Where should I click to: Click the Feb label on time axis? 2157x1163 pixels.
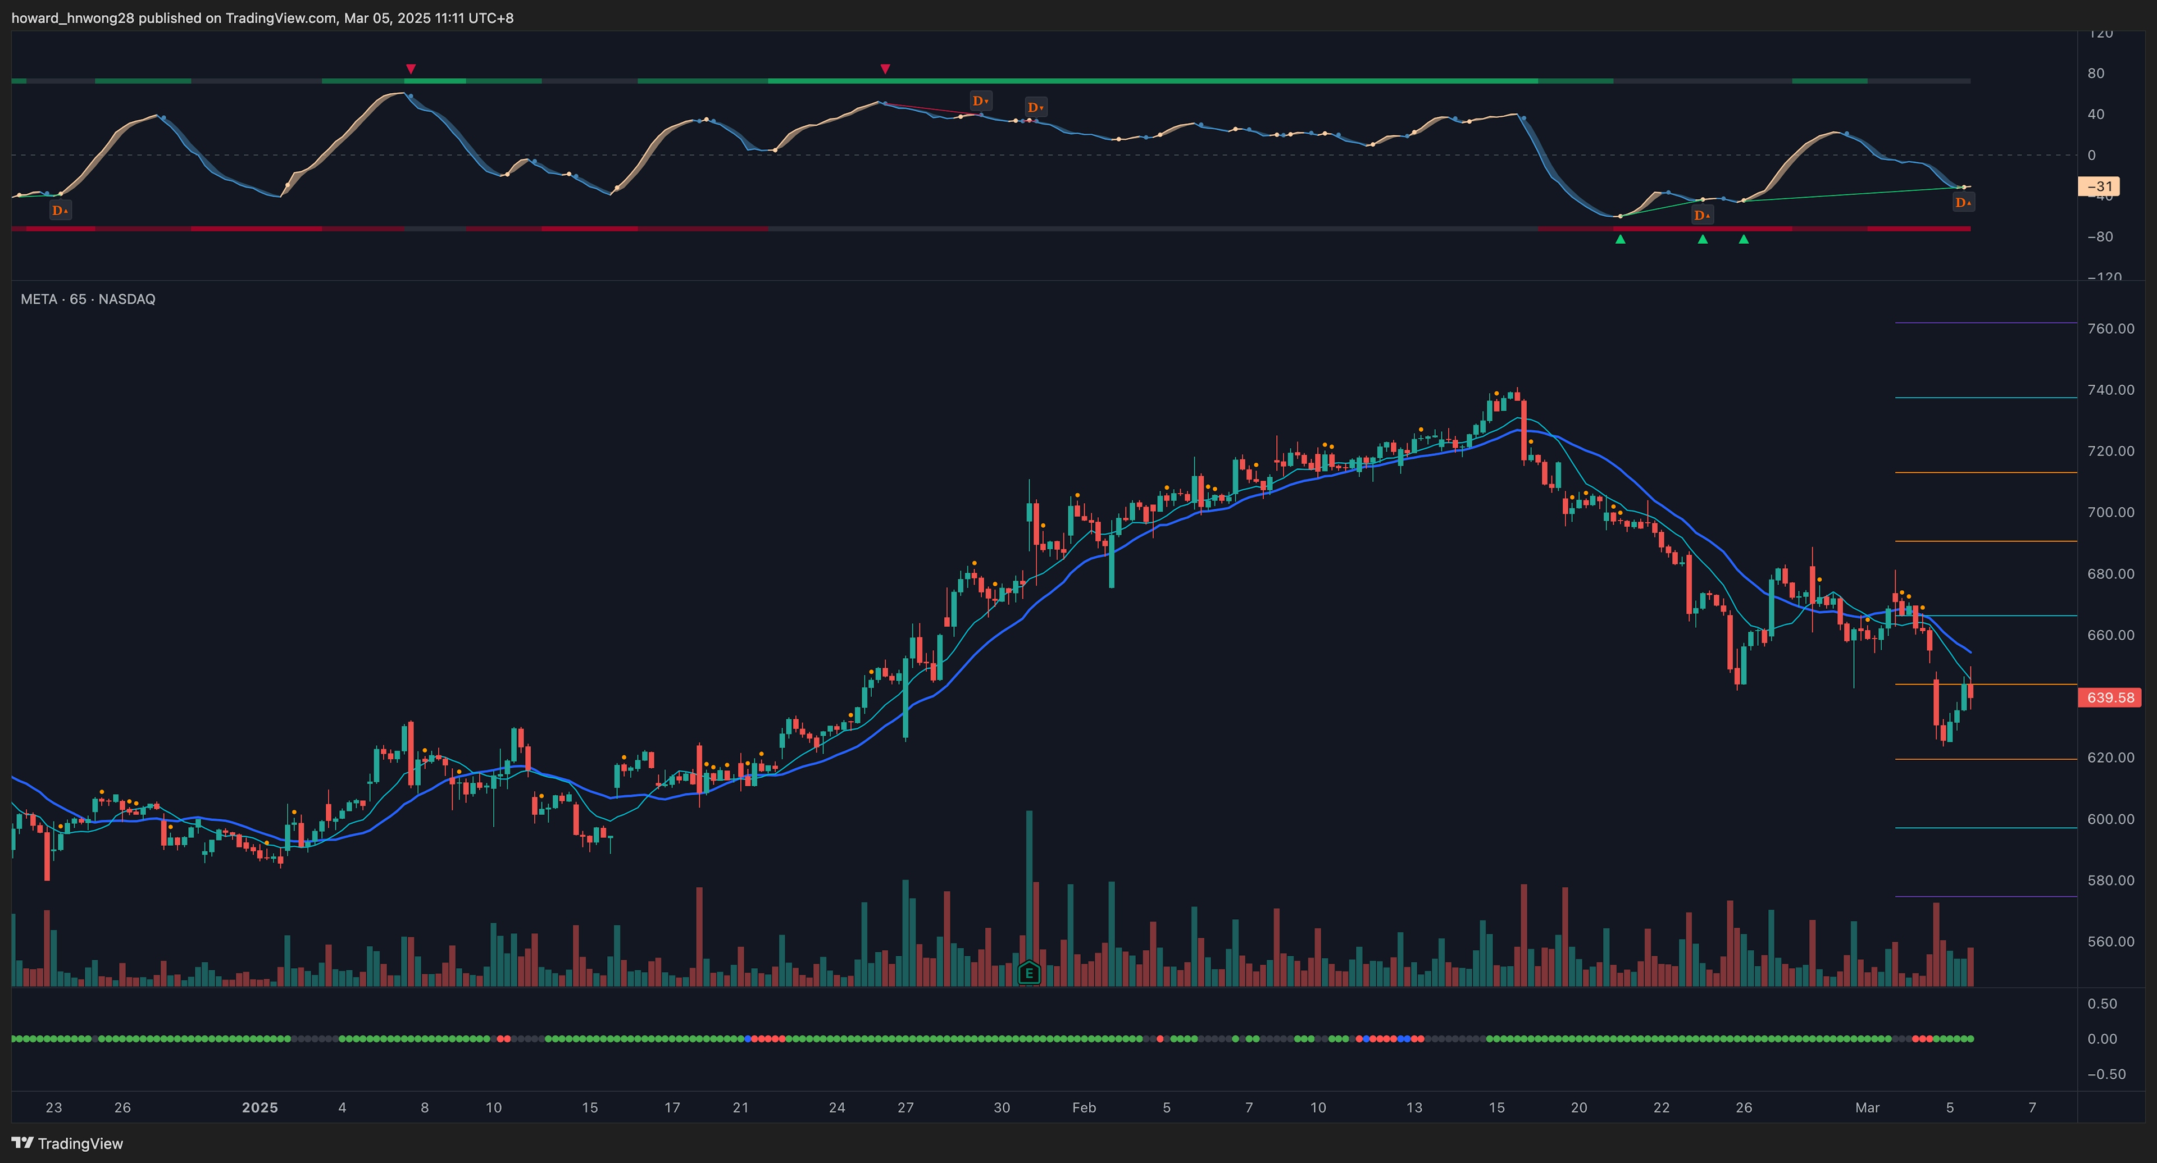click(x=1084, y=1107)
